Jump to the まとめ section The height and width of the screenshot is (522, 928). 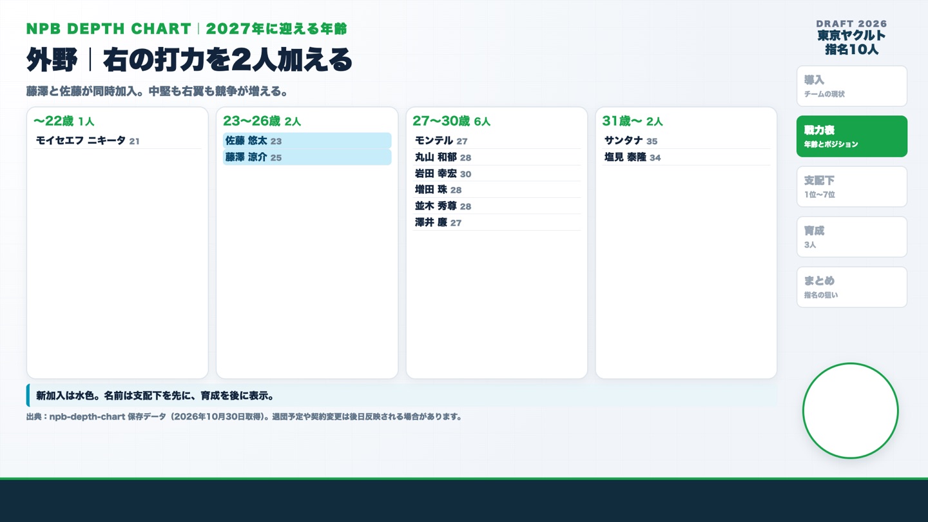851,287
